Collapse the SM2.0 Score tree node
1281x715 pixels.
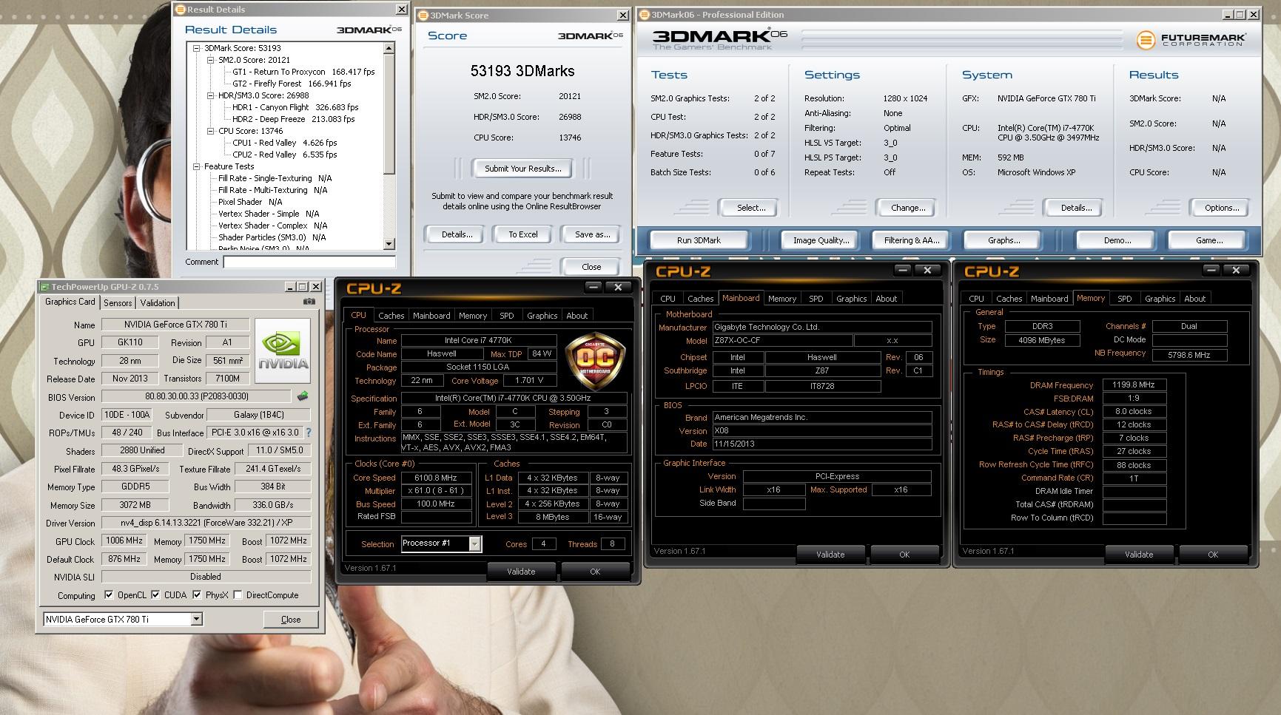(x=211, y=60)
